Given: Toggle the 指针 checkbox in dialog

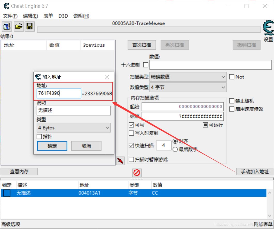Looking at the screenshot, I should [39, 137].
